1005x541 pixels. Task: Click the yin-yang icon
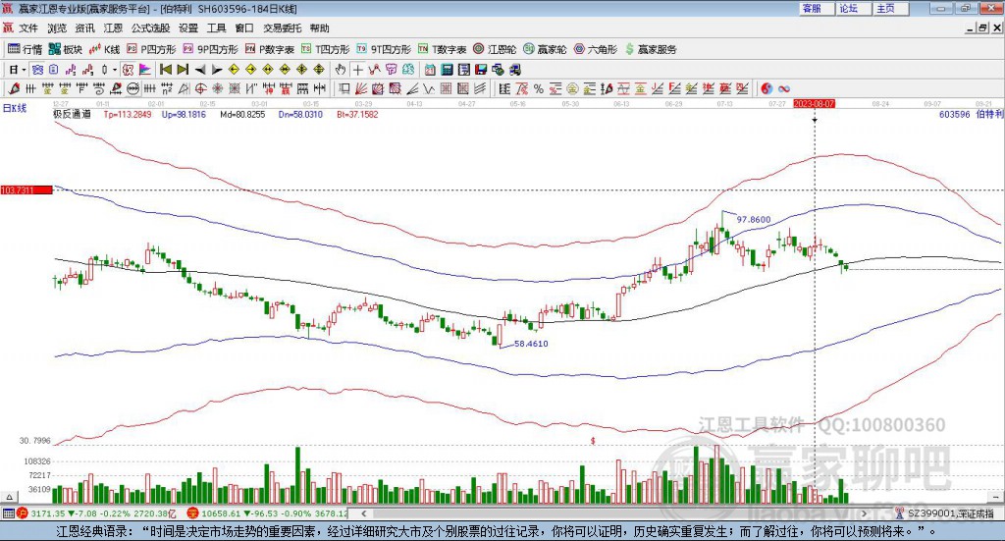(766, 89)
